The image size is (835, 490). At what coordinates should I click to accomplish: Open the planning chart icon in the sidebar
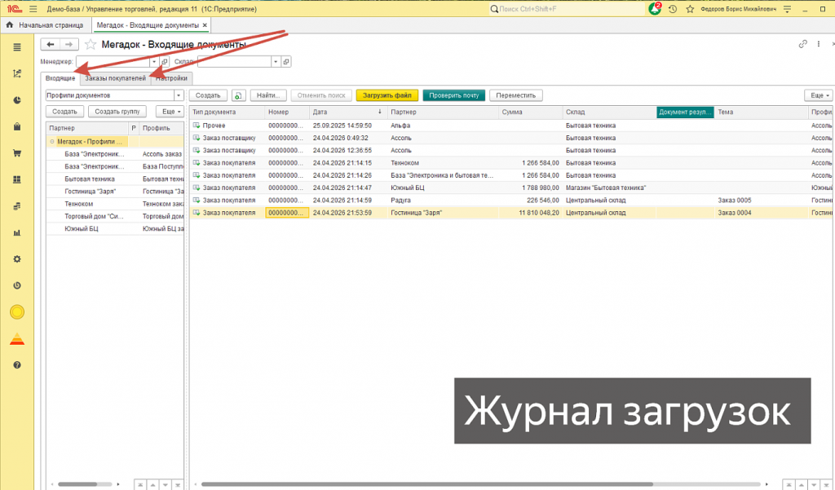pos(17,73)
